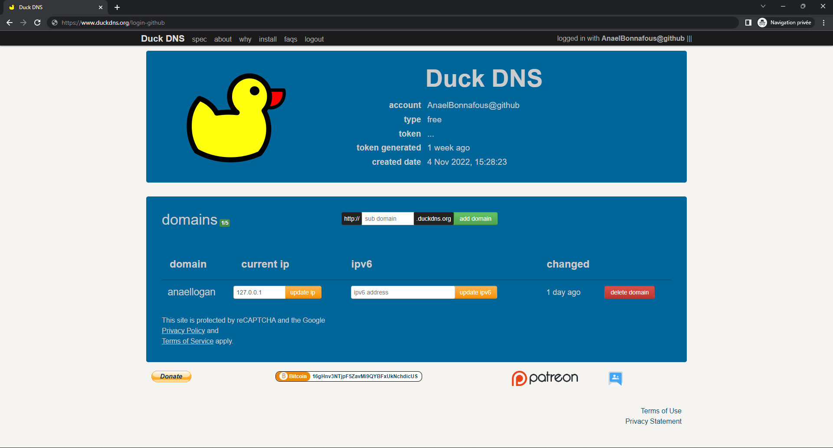Open the Patreon logo link

tap(545, 378)
